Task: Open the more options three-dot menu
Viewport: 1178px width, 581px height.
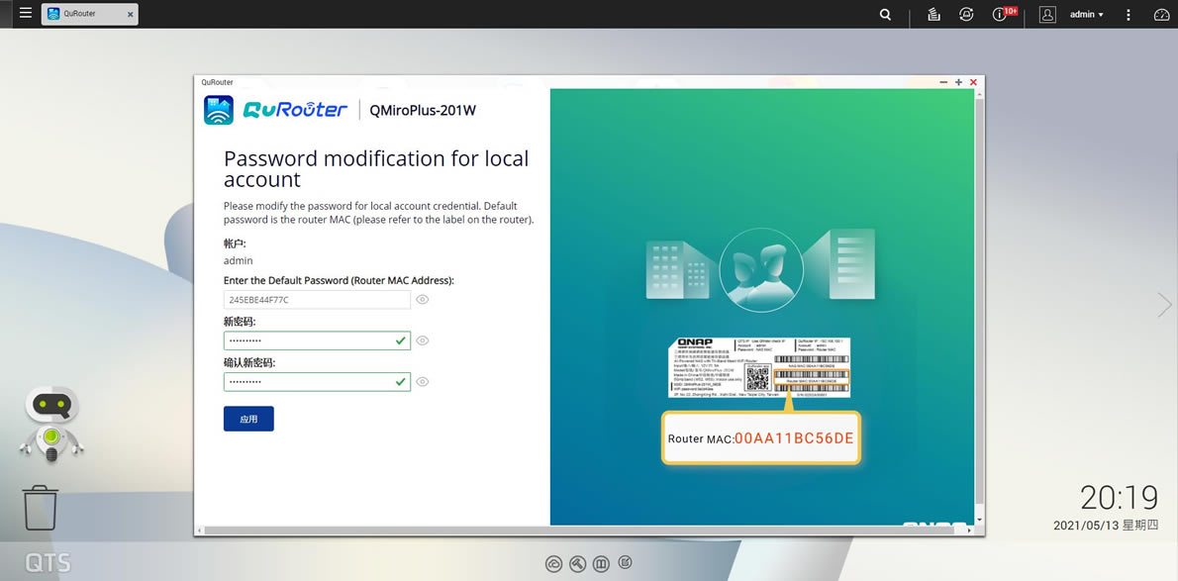Action: click(1129, 14)
